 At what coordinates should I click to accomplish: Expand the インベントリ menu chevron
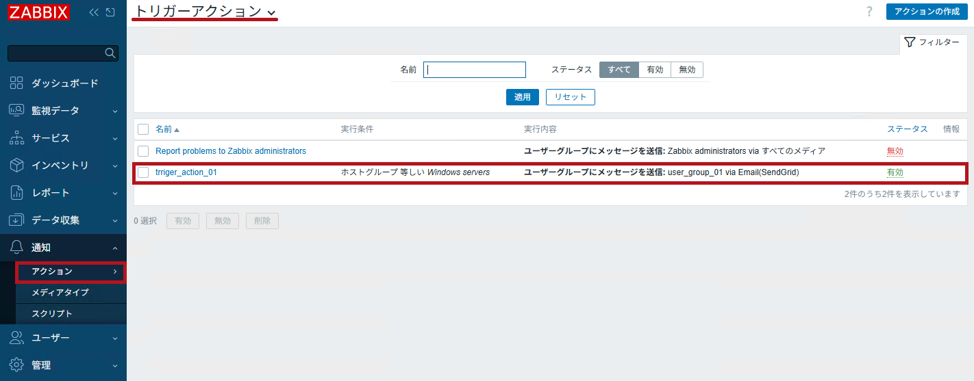(x=115, y=166)
